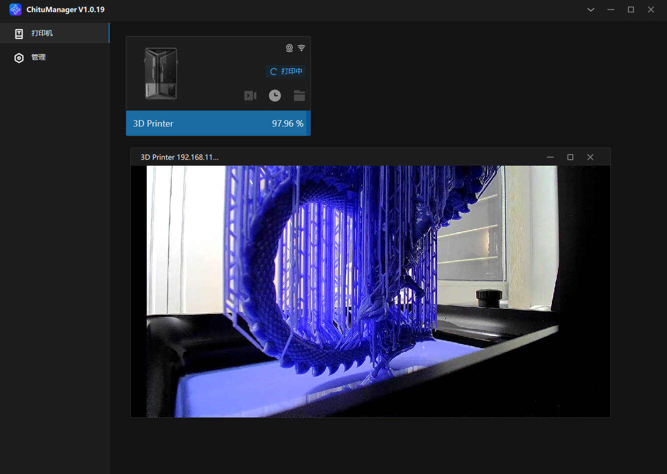667x474 pixels.
Task: Click the ChituManager logo icon in title bar
Action: coord(16,10)
